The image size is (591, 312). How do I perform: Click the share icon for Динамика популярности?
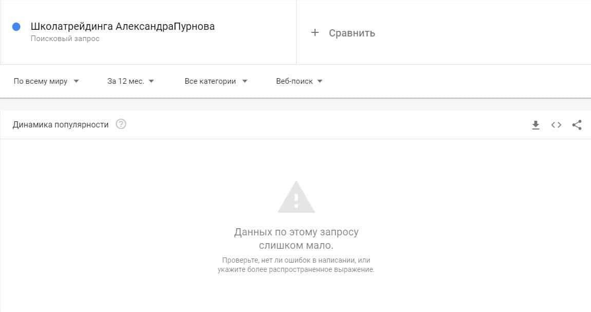click(x=577, y=125)
